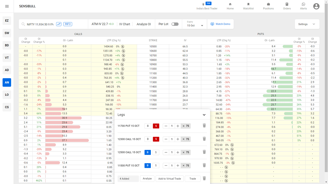Switch to the IV Chart view
This screenshot has width=328, height=184.
[125, 24]
